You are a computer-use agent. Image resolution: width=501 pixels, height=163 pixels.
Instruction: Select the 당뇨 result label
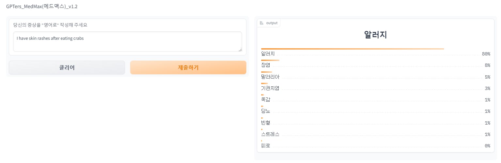click(266, 111)
